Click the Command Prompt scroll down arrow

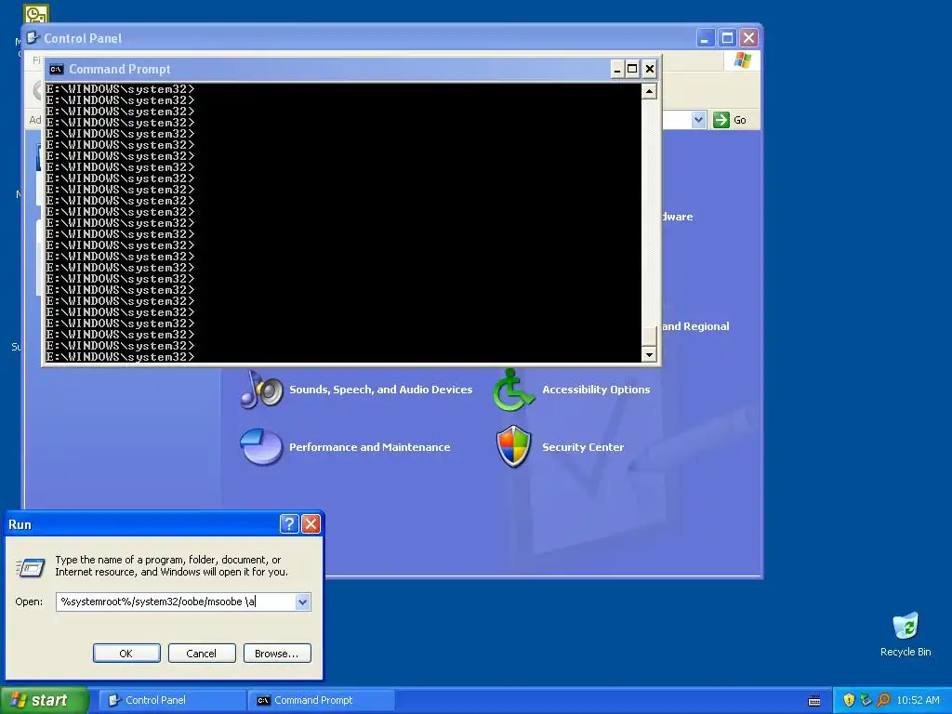click(x=649, y=354)
